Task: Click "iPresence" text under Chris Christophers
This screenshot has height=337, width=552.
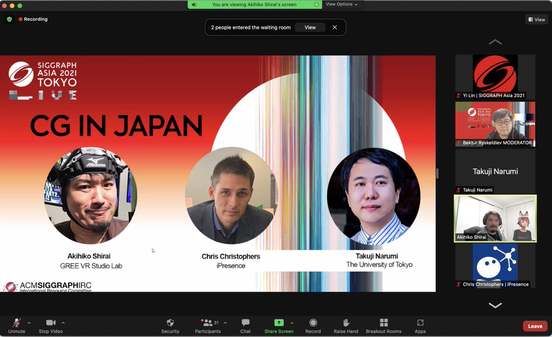Action: click(231, 266)
